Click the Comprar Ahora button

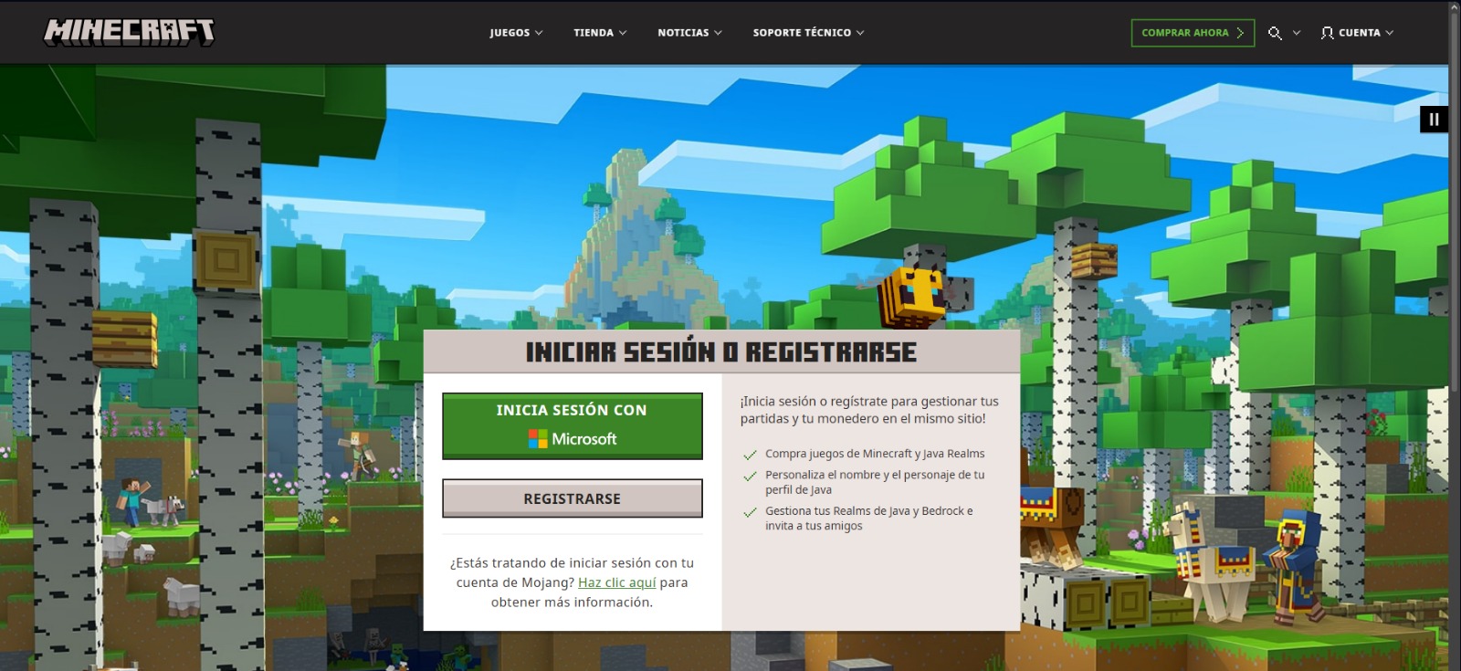[1193, 33]
